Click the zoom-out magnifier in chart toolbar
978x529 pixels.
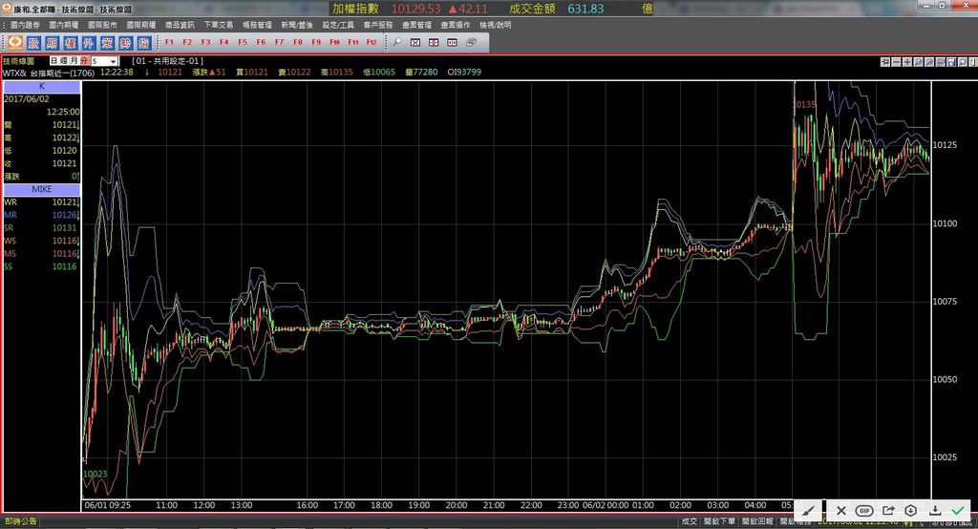919,62
